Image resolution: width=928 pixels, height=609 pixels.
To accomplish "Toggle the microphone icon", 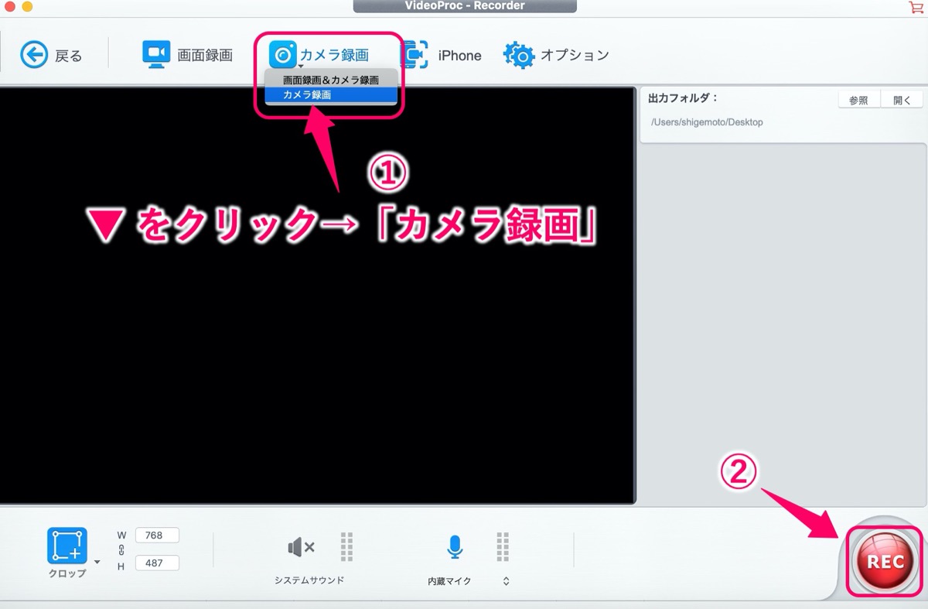I will point(455,547).
